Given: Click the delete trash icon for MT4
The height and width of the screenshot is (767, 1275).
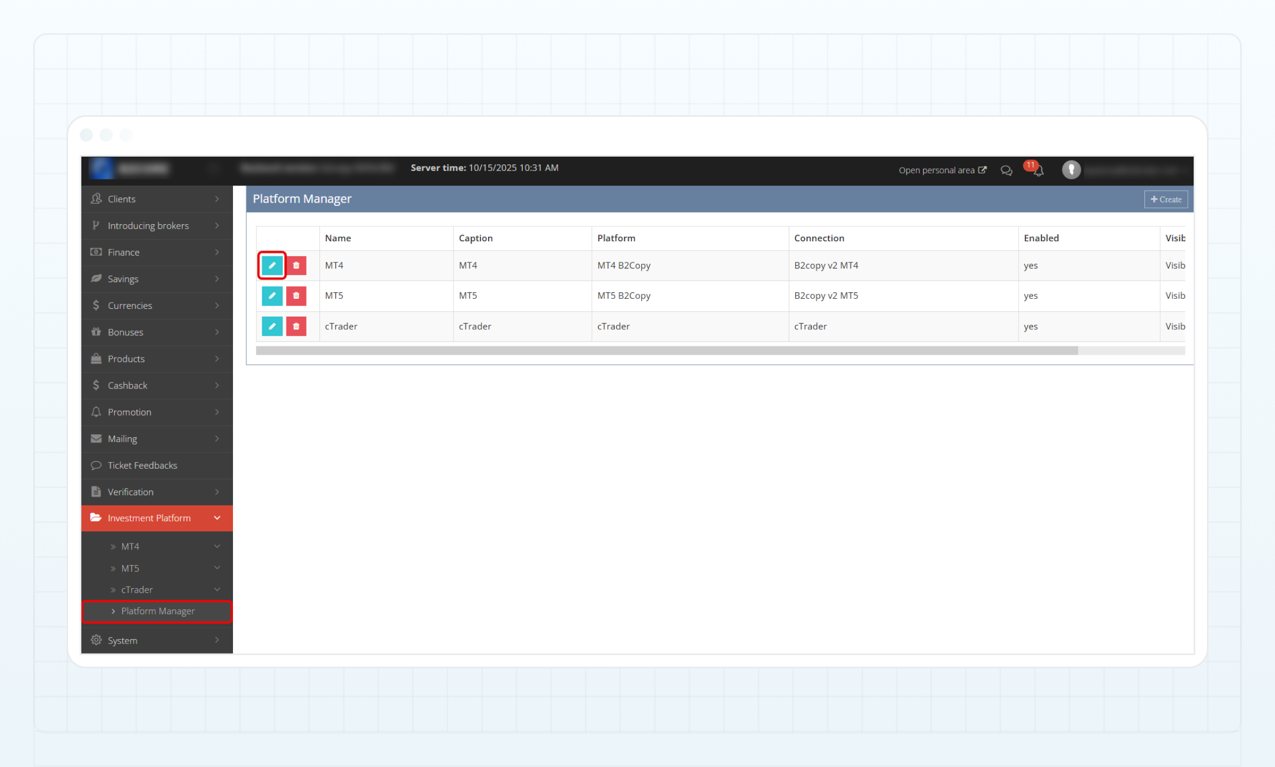Looking at the screenshot, I should 296,266.
